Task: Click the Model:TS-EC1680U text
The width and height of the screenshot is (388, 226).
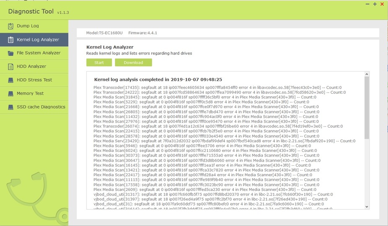Action: 104,33
